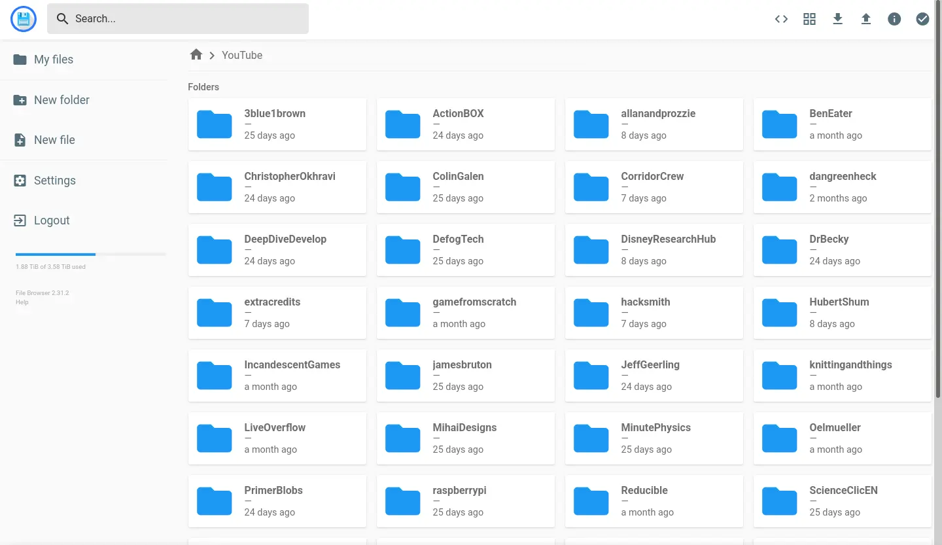Image resolution: width=942 pixels, height=545 pixels.
Task: Open My files in sidebar
Action: (84, 60)
